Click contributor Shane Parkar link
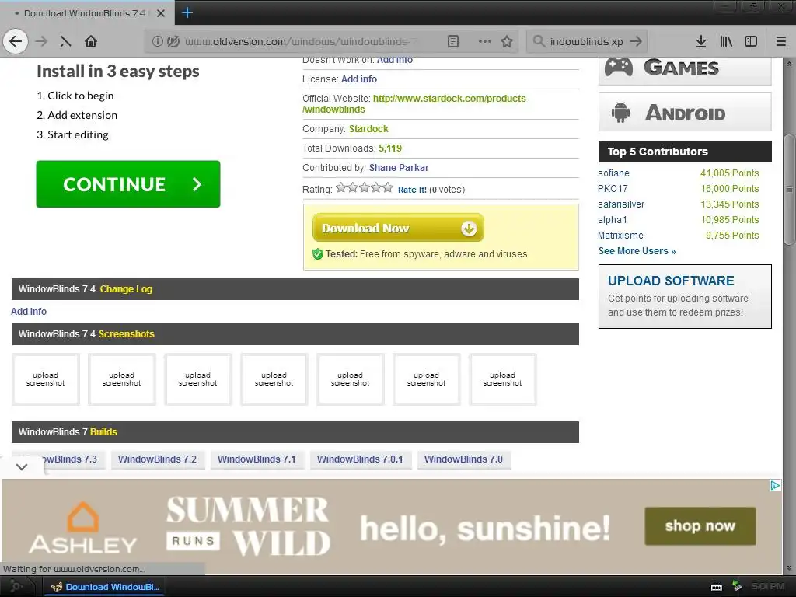The height and width of the screenshot is (597, 796). 399,168
